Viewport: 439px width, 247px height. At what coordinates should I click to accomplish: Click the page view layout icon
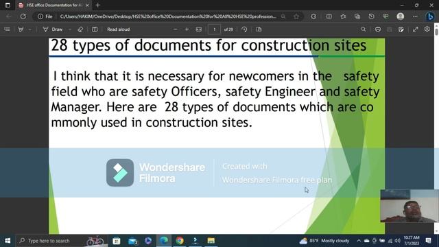click(95, 29)
